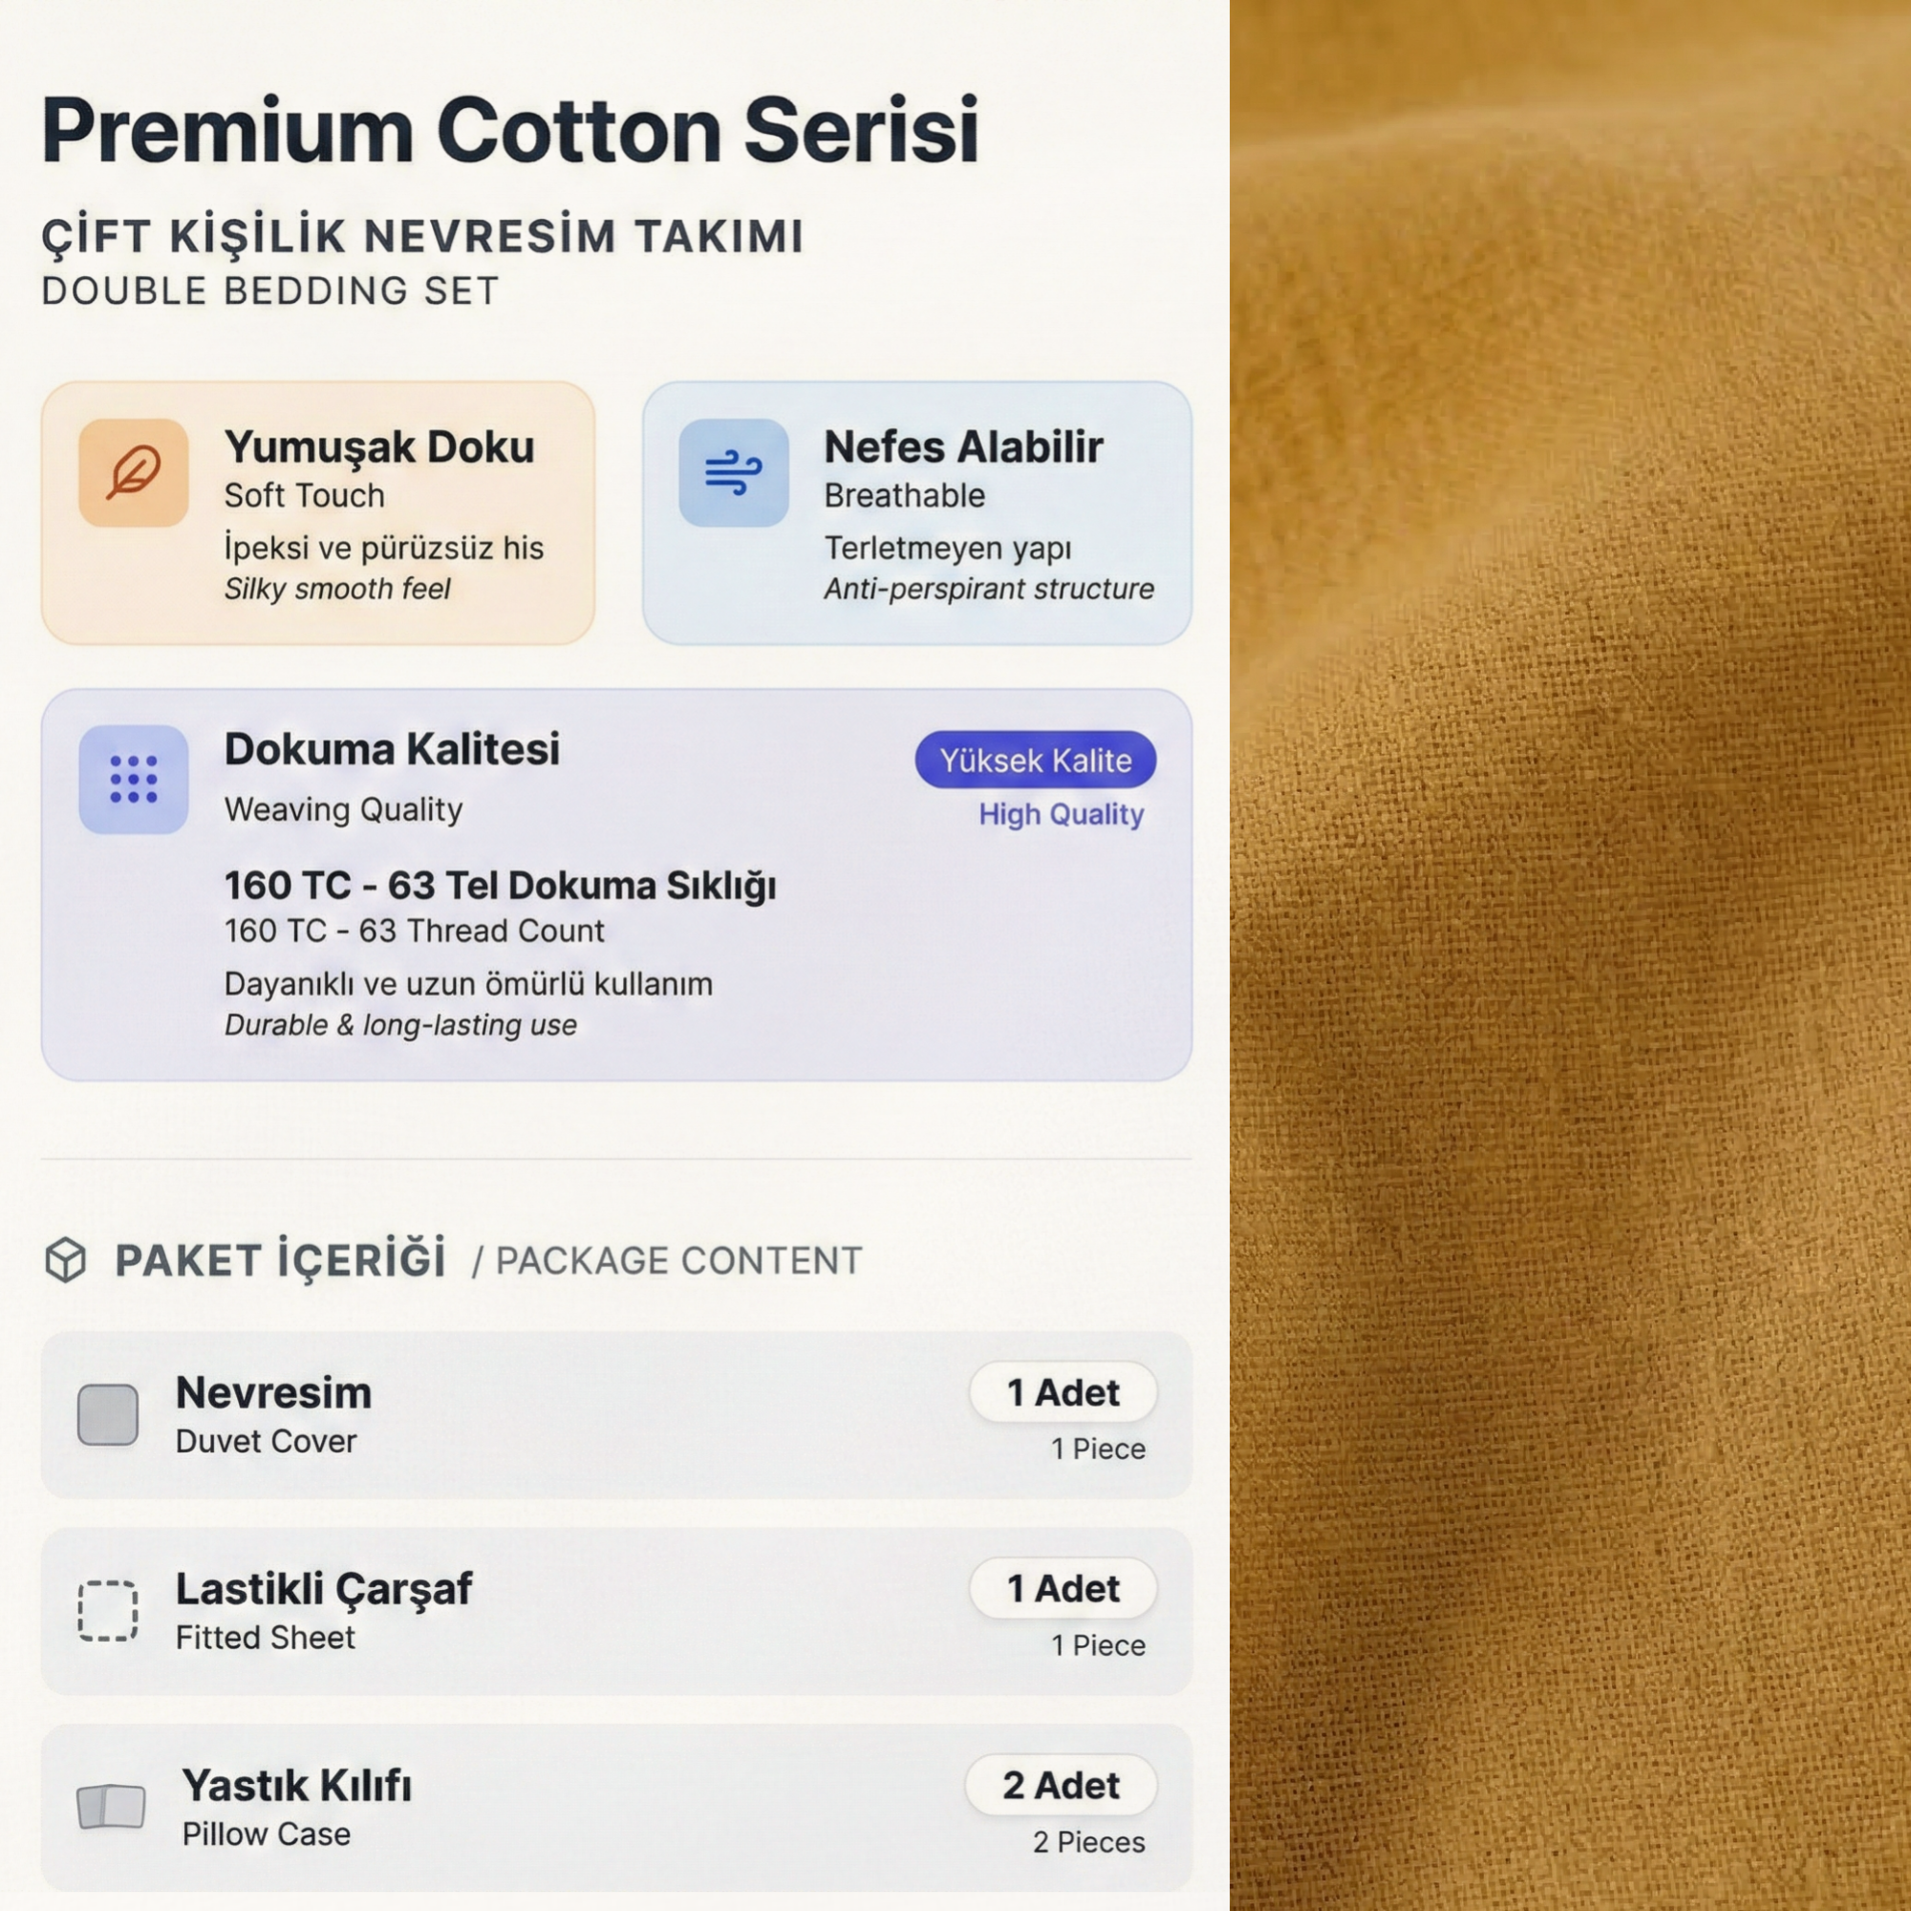Click the pillow case icon
The image size is (1911, 1911).
111,1806
